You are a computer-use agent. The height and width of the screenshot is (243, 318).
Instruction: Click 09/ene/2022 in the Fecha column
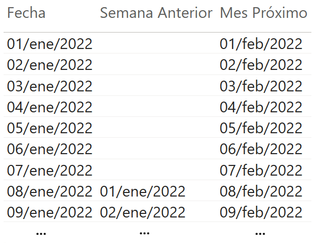[49, 212]
